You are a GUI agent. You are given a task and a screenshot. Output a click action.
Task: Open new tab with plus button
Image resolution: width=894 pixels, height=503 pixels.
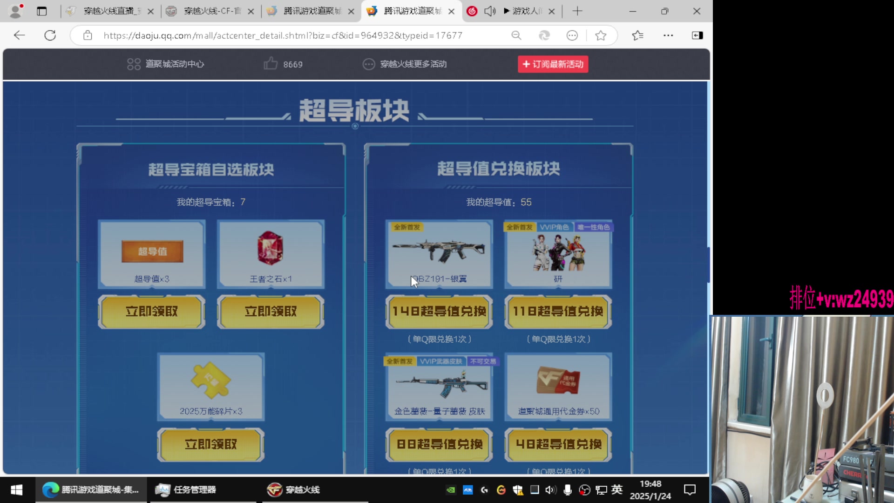point(577,11)
